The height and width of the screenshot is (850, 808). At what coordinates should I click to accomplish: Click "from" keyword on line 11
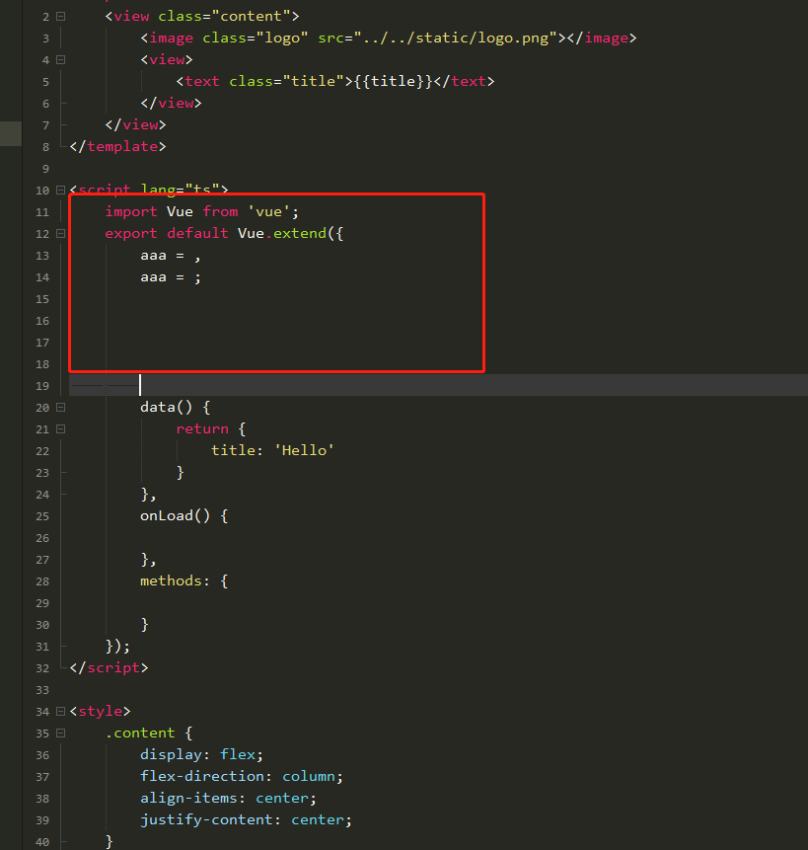coord(220,212)
